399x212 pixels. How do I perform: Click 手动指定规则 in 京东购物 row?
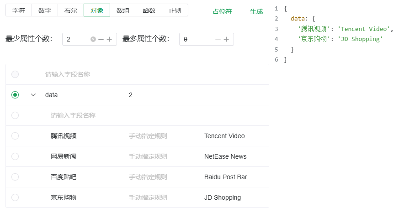148,197
